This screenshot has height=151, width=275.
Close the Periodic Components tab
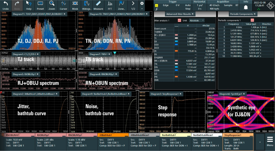(x=254, y=14)
